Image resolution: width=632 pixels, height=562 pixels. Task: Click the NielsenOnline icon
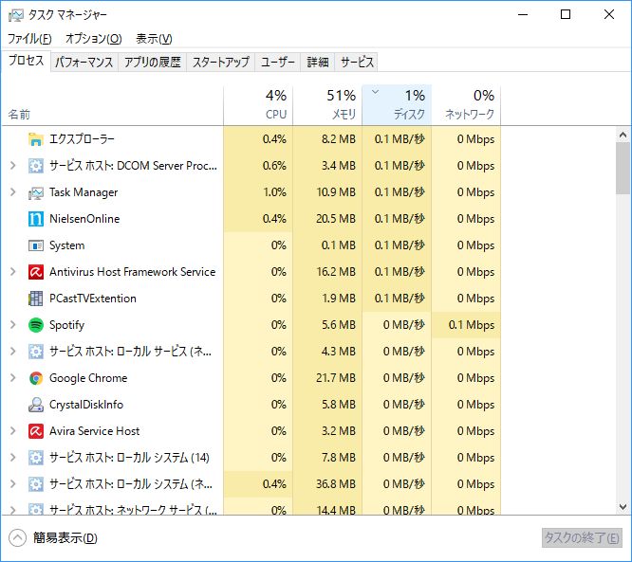(36, 219)
